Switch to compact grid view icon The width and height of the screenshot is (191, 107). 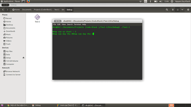coord(178,10)
